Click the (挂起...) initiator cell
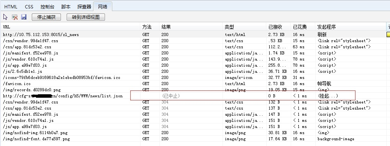This screenshot has height=146, width=390. point(328,96)
